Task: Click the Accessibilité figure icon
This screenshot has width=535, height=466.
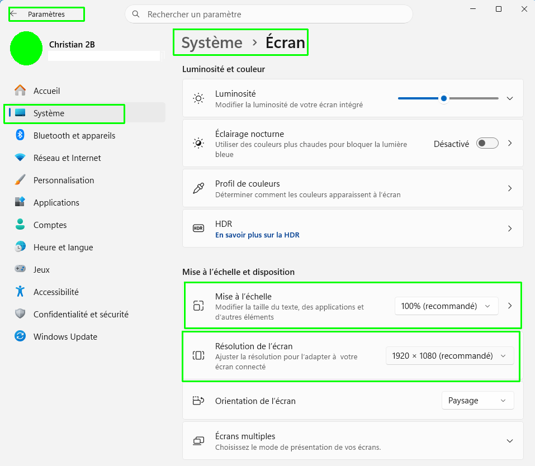Action: (20, 291)
